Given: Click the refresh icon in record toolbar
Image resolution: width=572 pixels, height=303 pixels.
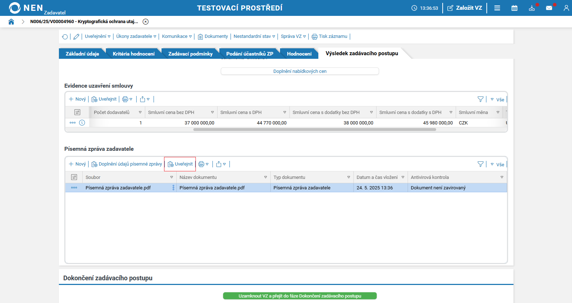Looking at the screenshot, I should (x=65, y=36).
